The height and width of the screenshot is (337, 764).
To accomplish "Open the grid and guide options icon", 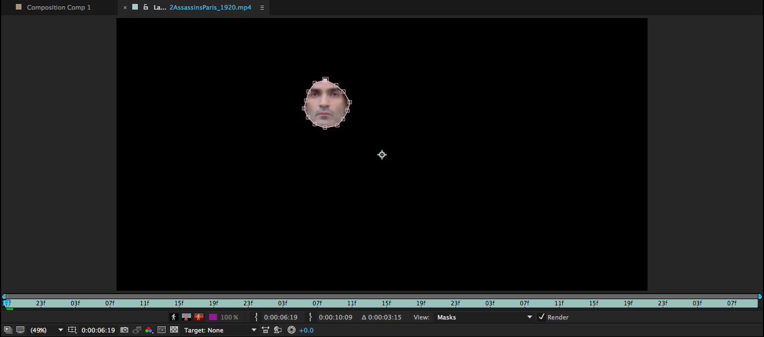I will pos(160,330).
